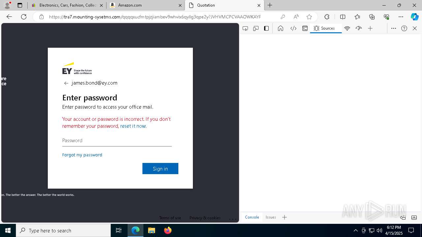Click Forgot my password link
This screenshot has height=237, width=422.
(82, 155)
